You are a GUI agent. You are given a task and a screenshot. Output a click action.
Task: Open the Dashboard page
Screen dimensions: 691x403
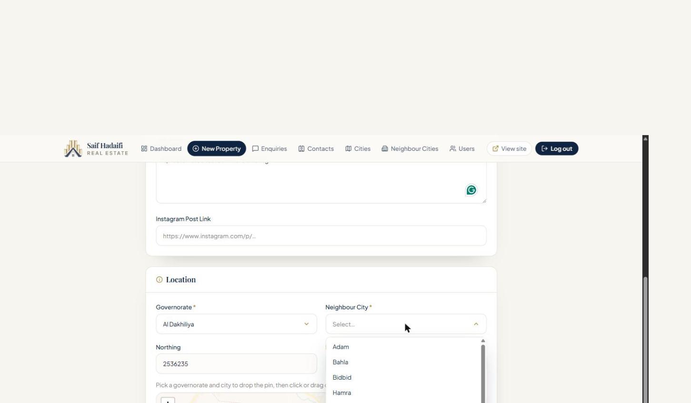(x=161, y=148)
